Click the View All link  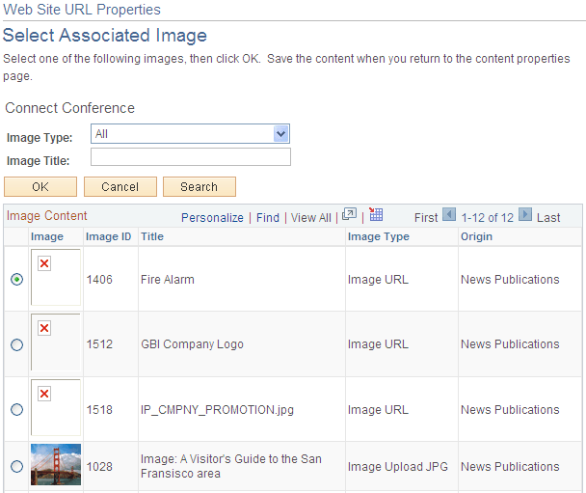pyautogui.click(x=311, y=218)
